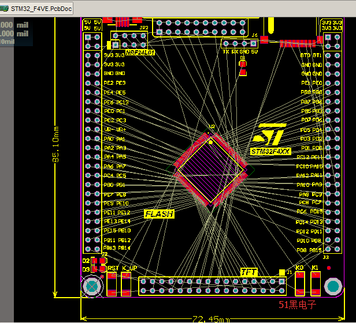The image size is (356, 323).
Task: Select the K_UP pushbutton footprint
Action: 126,284
